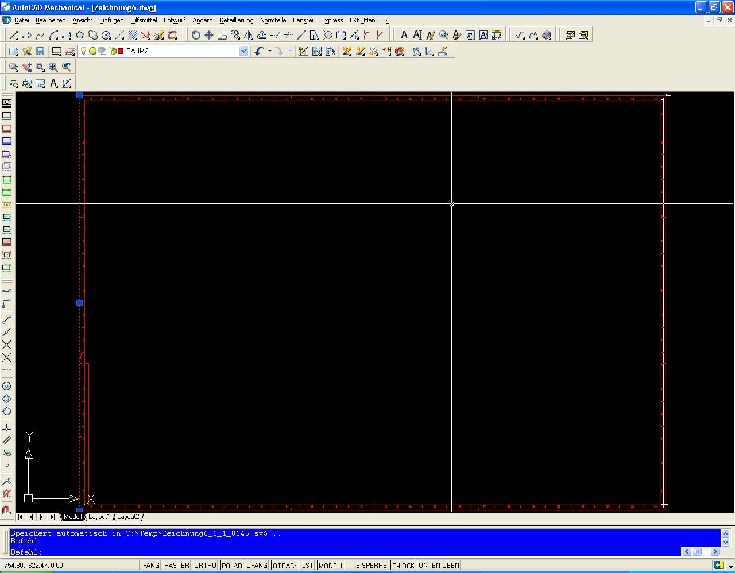
Task: Toggle S-SPERRE in status bar
Action: (372, 566)
